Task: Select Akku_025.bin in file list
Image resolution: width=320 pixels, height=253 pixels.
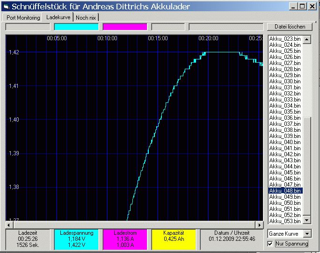Action: [285, 51]
